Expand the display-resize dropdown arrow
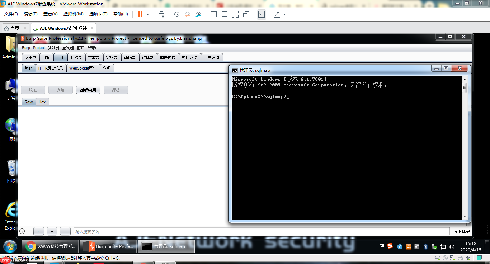The width and height of the screenshot is (490, 264). click(285, 14)
